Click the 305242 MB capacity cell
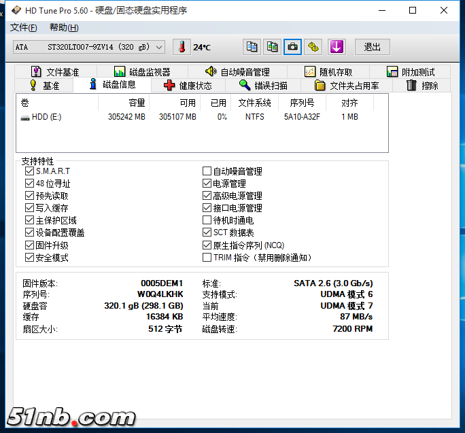Image resolution: width=465 pixels, height=433 pixels. click(x=126, y=117)
